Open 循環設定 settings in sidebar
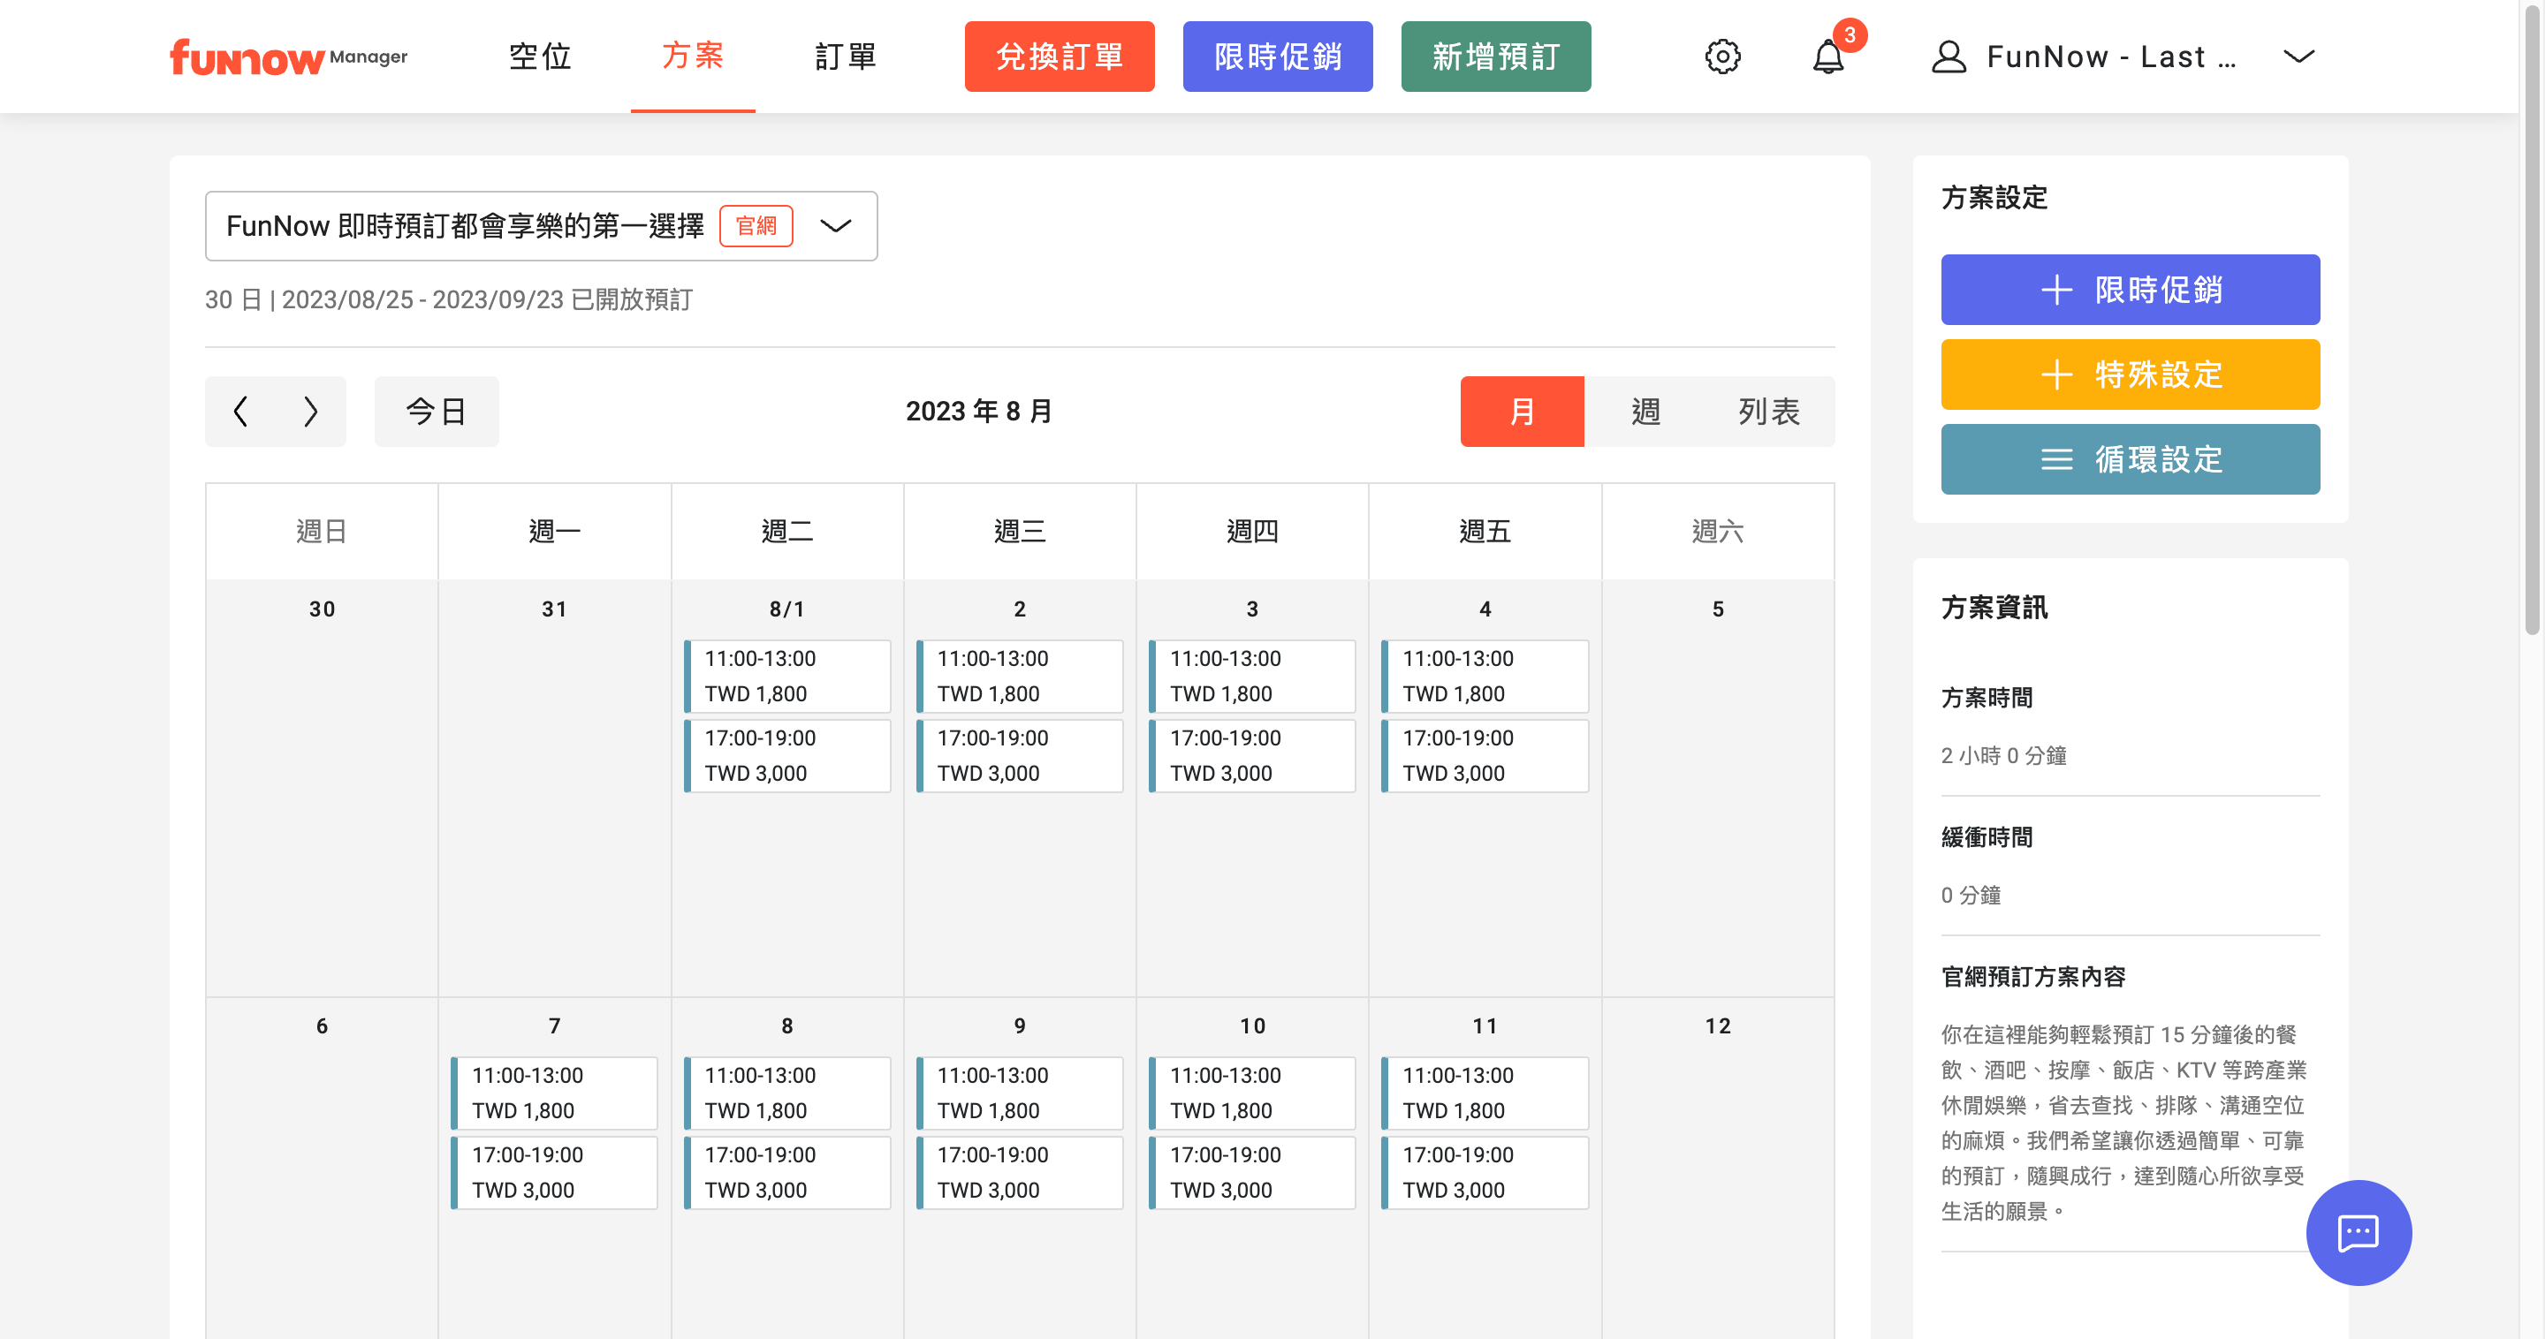 click(2130, 459)
